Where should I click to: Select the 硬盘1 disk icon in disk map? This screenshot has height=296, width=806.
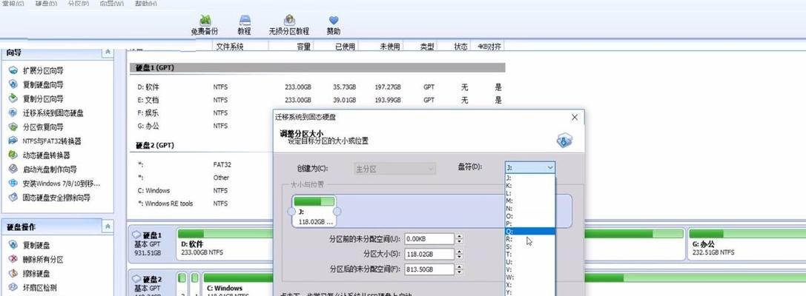point(136,235)
